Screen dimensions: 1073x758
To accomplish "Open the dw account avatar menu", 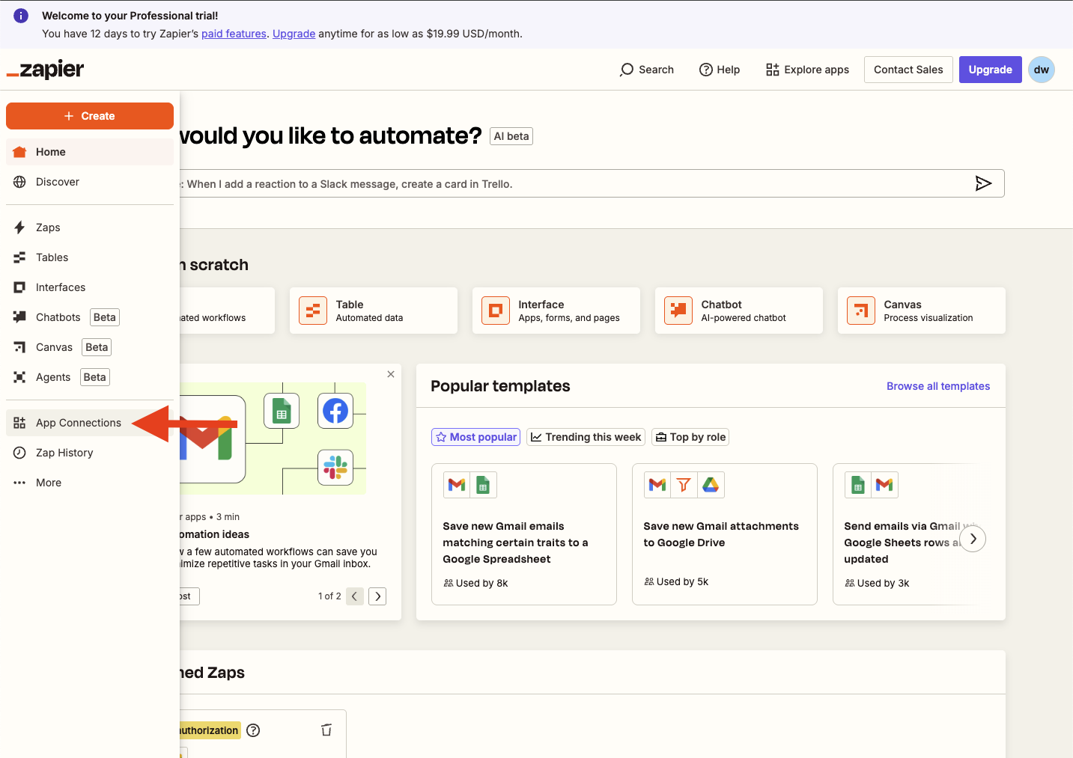I will [1042, 70].
